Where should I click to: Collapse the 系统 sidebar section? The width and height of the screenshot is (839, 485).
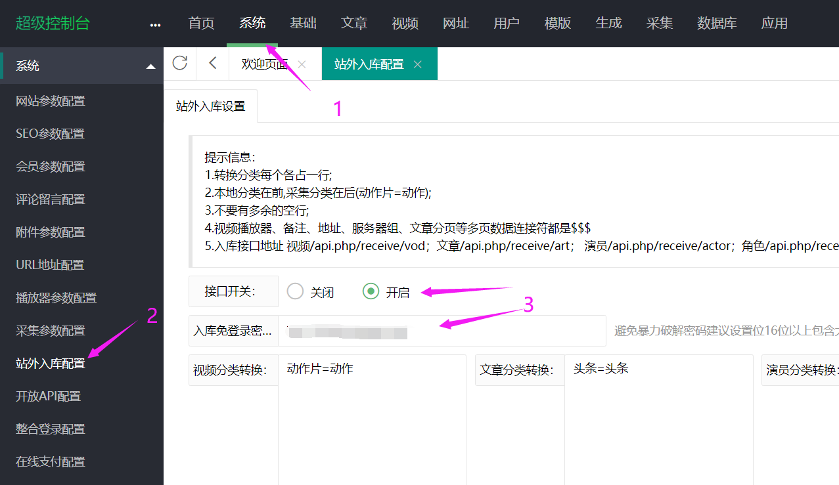pos(150,66)
